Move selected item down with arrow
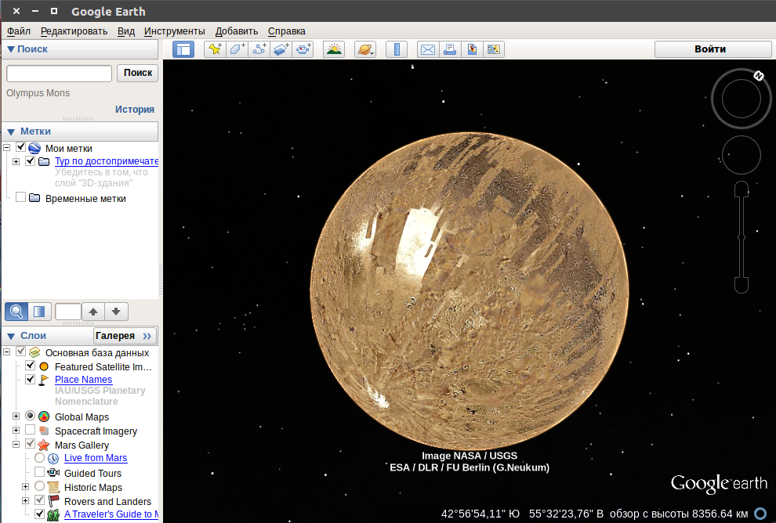The image size is (776, 523). [116, 312]
